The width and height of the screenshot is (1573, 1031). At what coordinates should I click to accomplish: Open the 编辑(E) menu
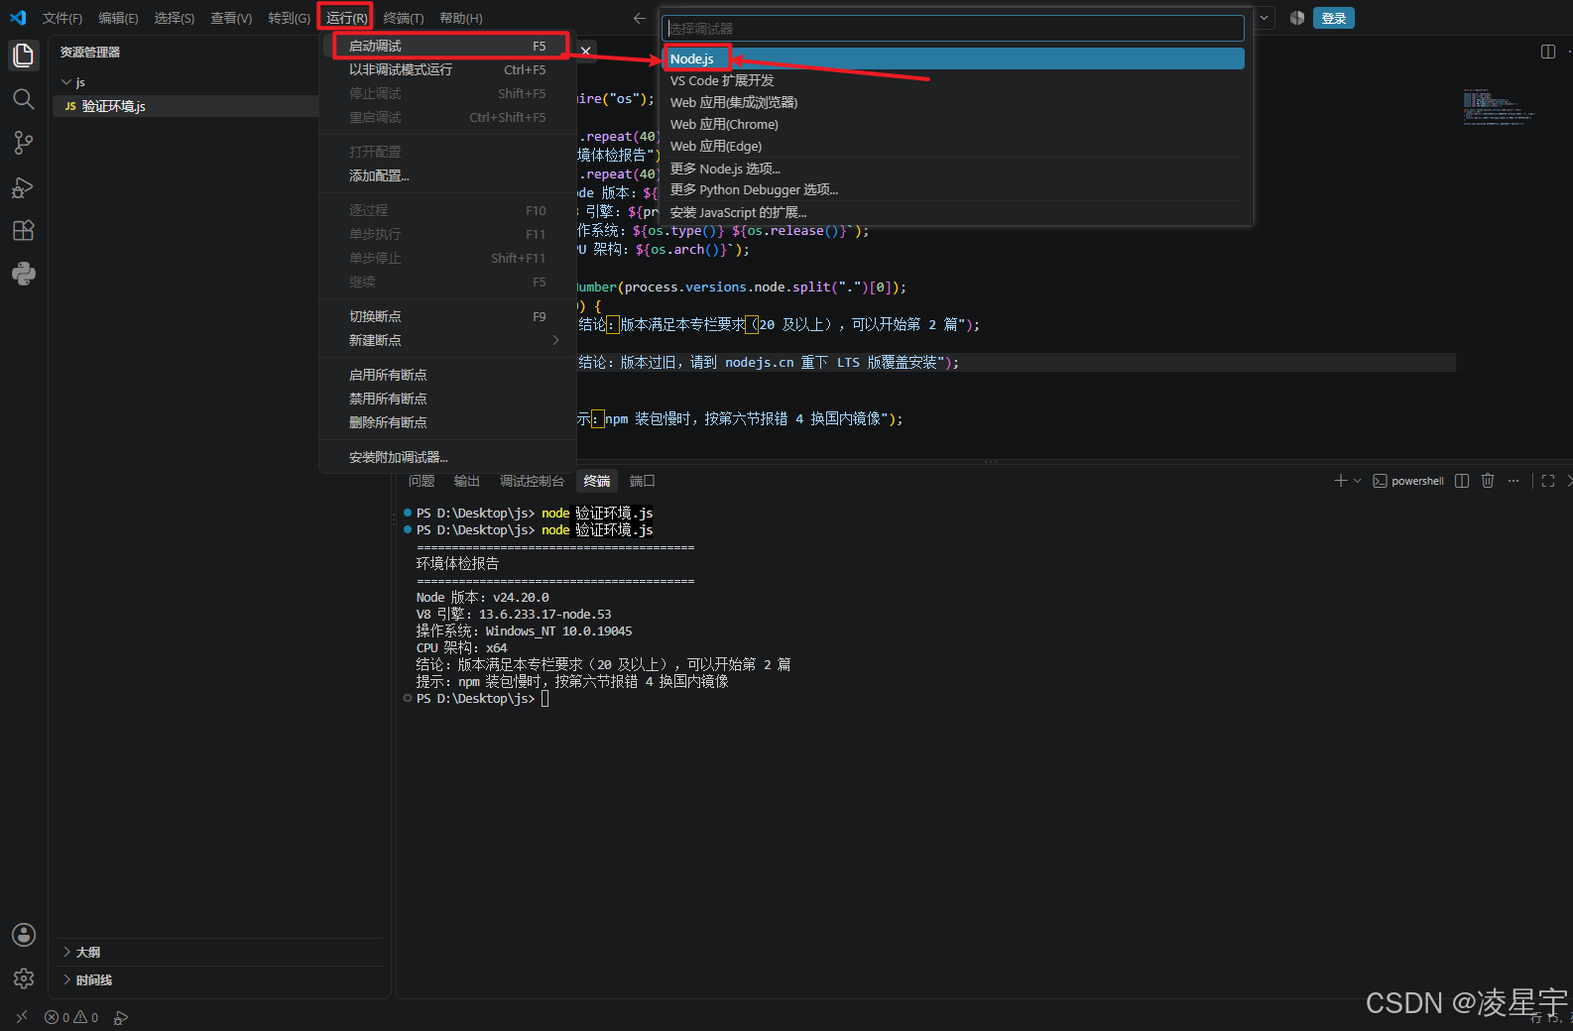pyautogui.click(x=118, y=18)
